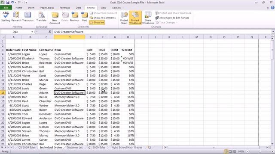Go to the Previous comment
This screenshot has height=154, width=275.
click(x=74, y=17)
